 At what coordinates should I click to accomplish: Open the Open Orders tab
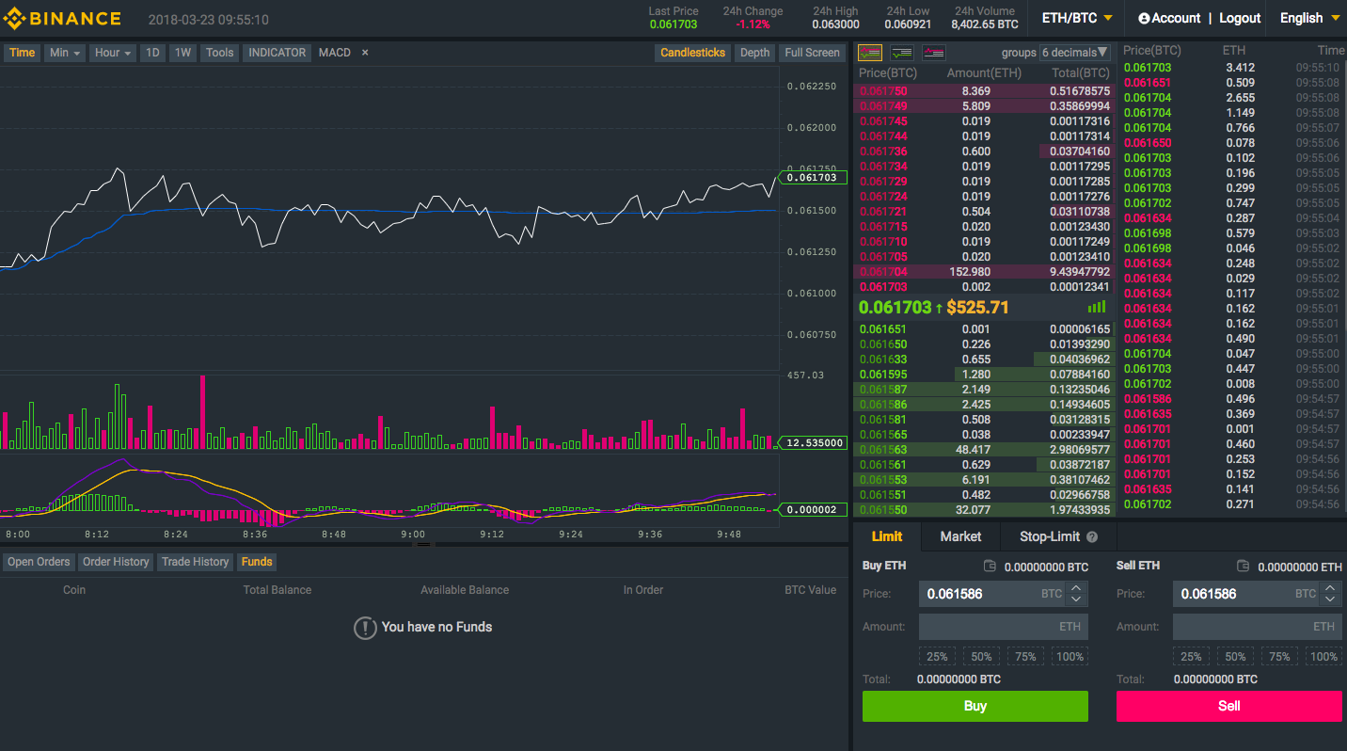click(x=39, y=562)
